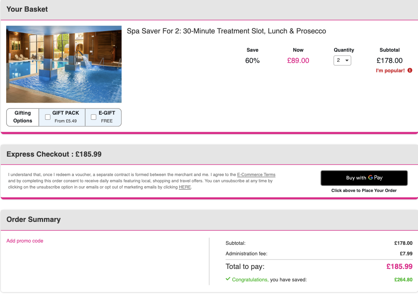418x300 pixels.
Task: Click the pink Total to pay amount
Action: tap(399, 267)
